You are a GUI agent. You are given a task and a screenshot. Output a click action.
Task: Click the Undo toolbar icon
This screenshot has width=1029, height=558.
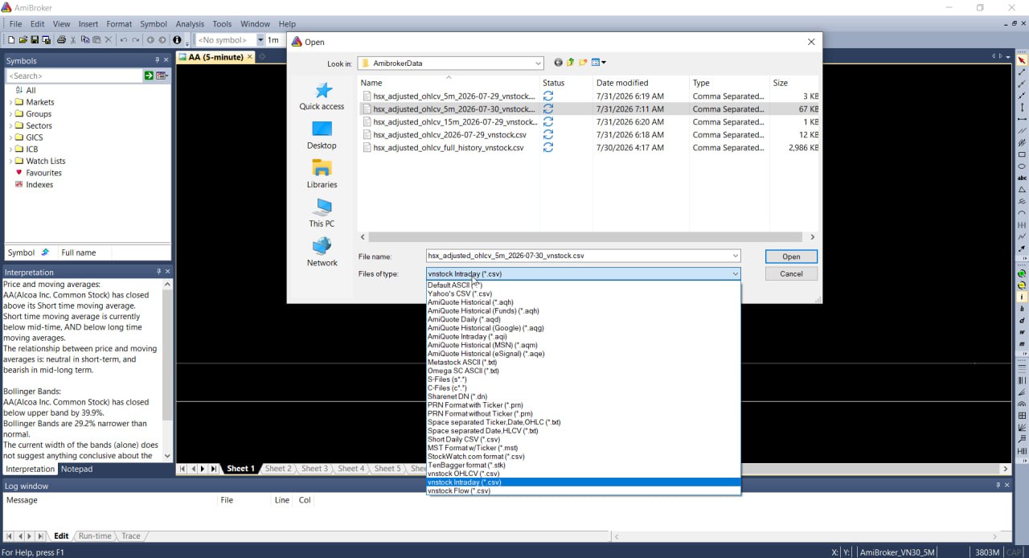pos(124,39)
